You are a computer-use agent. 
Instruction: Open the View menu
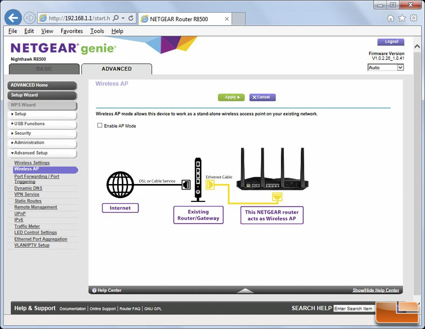click(47, 31)
